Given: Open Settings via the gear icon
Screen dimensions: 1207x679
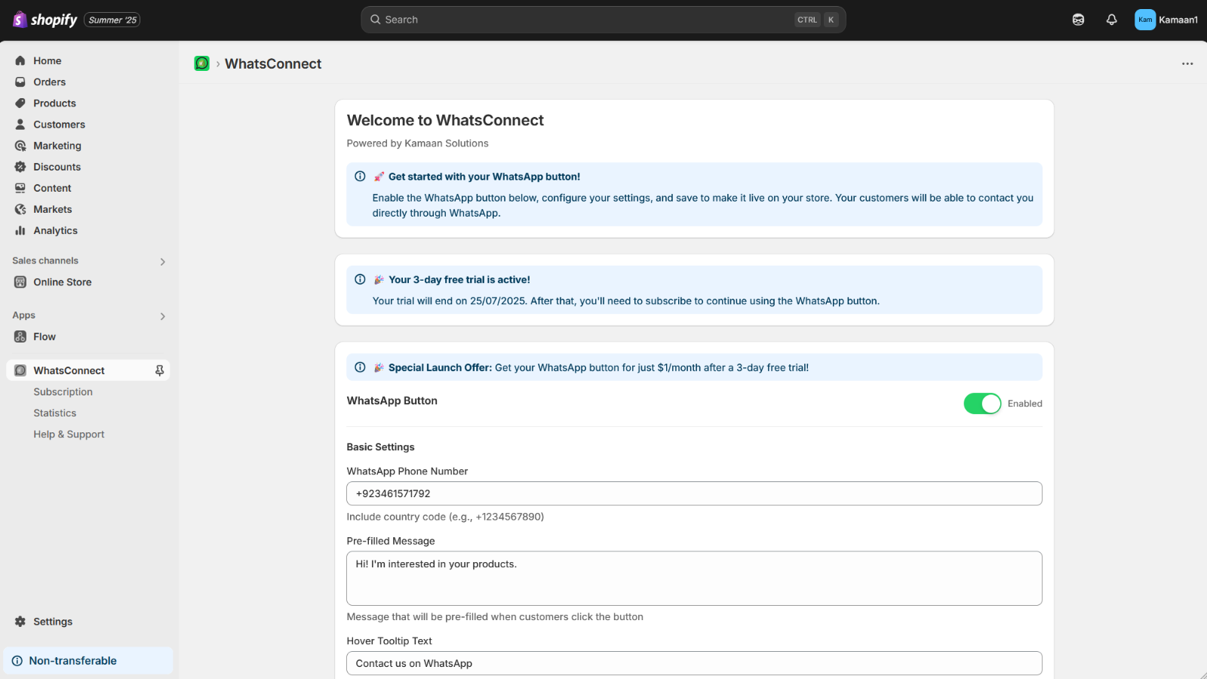Looking at the screenshot, I should click(x=20, y=622).
